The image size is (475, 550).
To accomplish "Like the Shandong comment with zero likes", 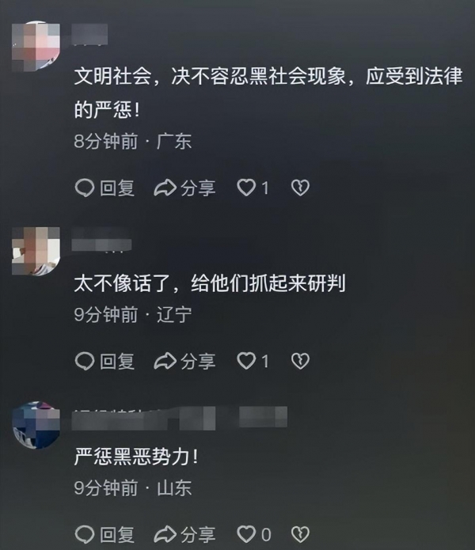I will [x=246, y=534].
